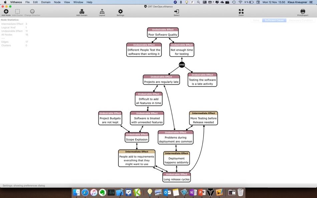Select the 'Not enough time for testing' node
The image size is (317, 198).
[182, 50]
